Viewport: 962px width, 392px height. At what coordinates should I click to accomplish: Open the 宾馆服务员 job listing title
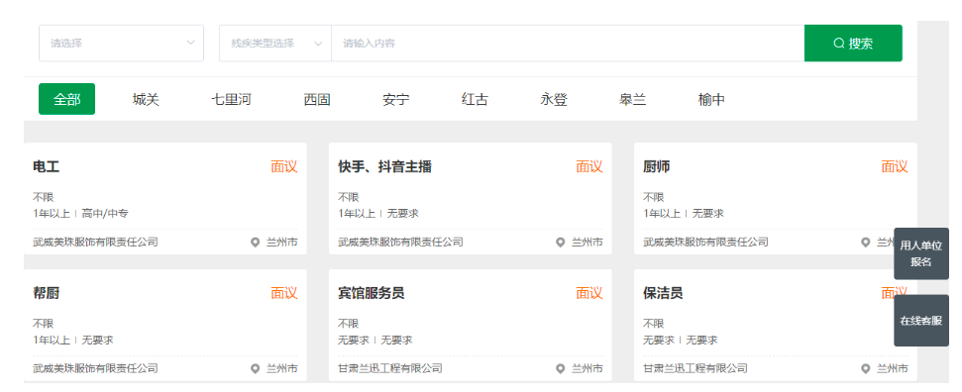pos(372,293)
